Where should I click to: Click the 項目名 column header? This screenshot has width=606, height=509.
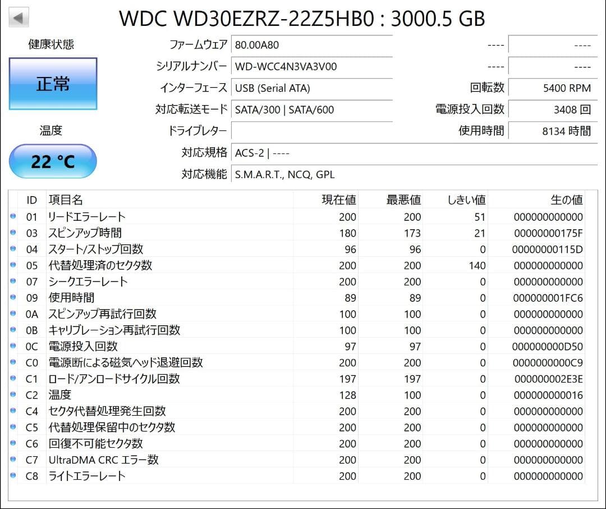[66, 200]
